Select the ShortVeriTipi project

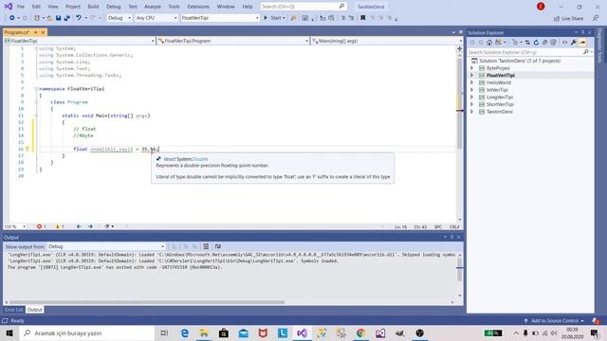(500, 104)
